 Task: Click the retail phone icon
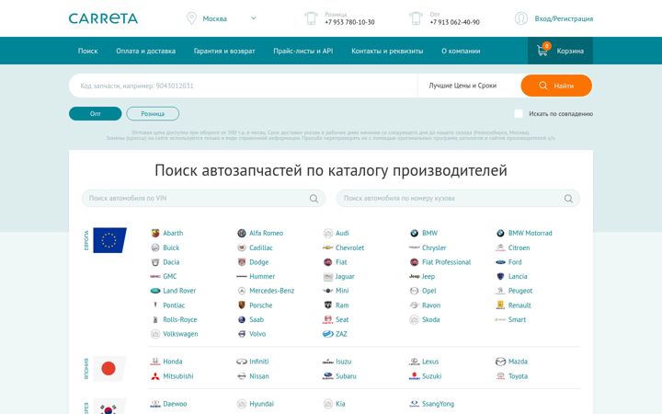point(311,18)
